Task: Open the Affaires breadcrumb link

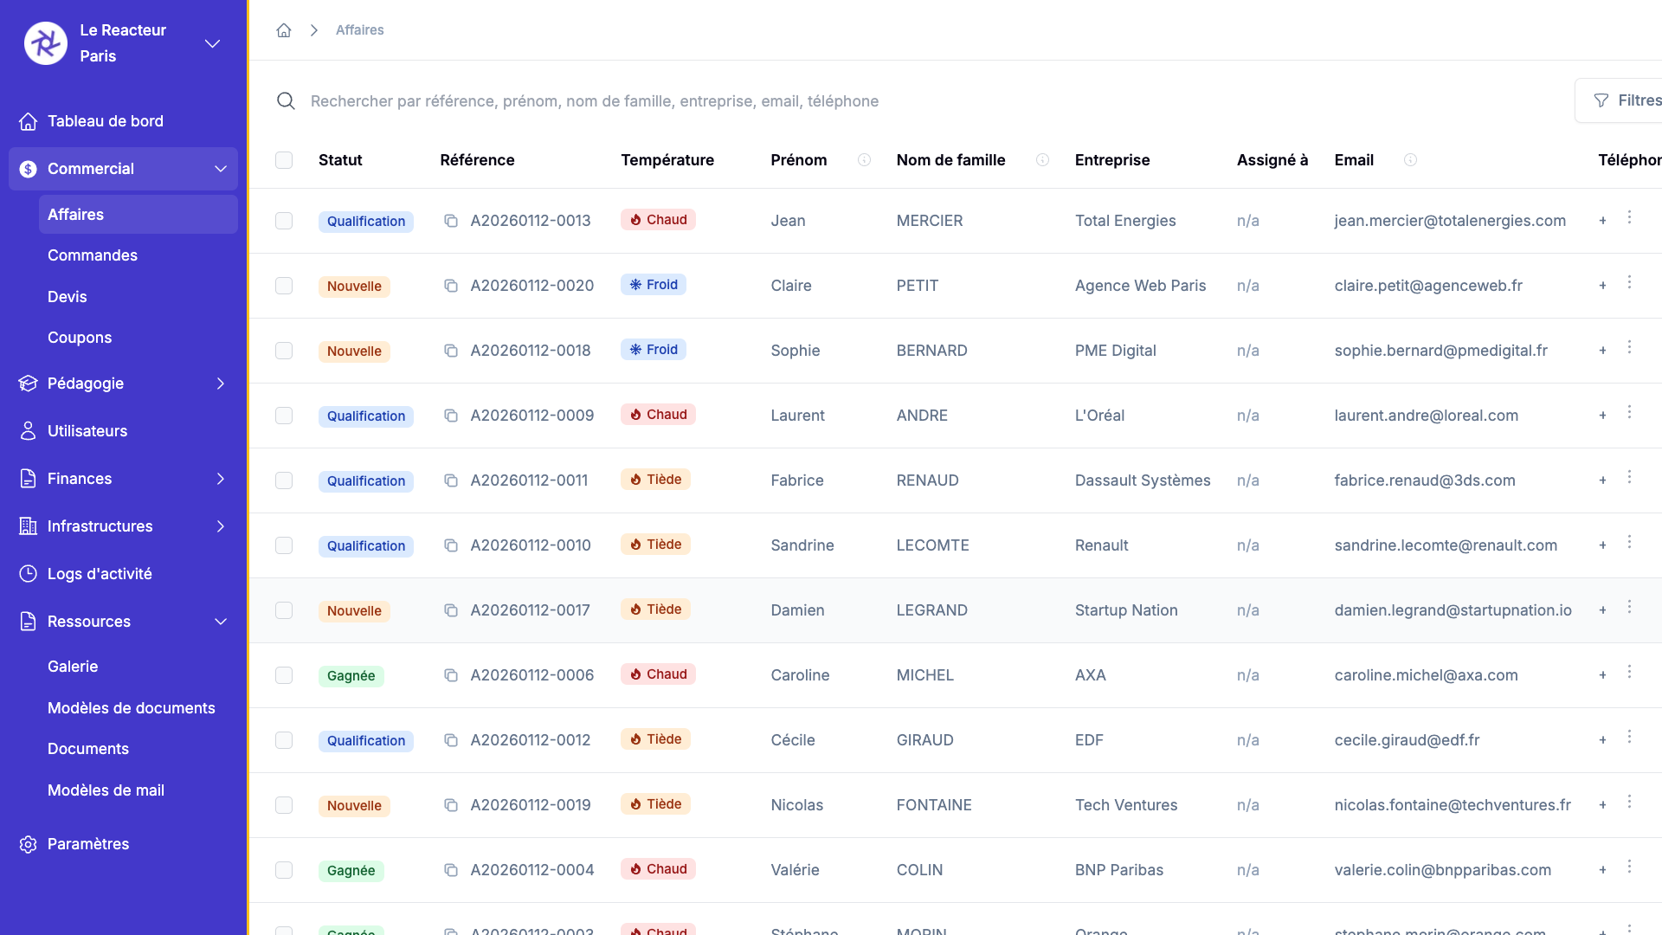Action: coord(359,29)
